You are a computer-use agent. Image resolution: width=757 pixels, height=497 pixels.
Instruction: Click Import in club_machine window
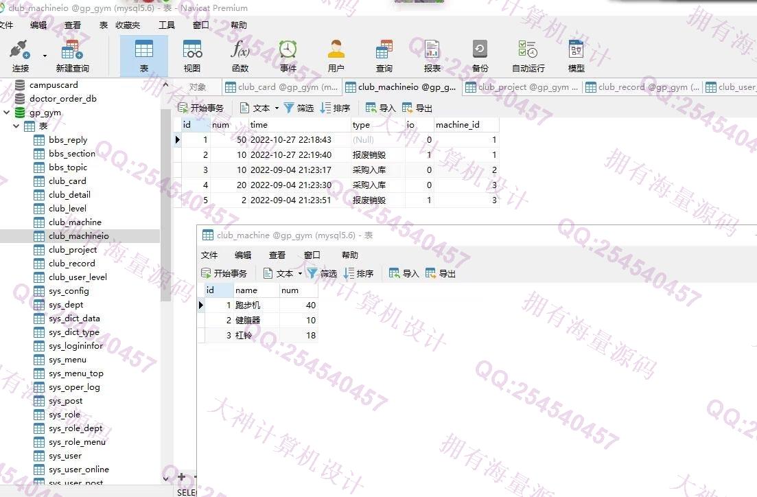click(404, 274)
